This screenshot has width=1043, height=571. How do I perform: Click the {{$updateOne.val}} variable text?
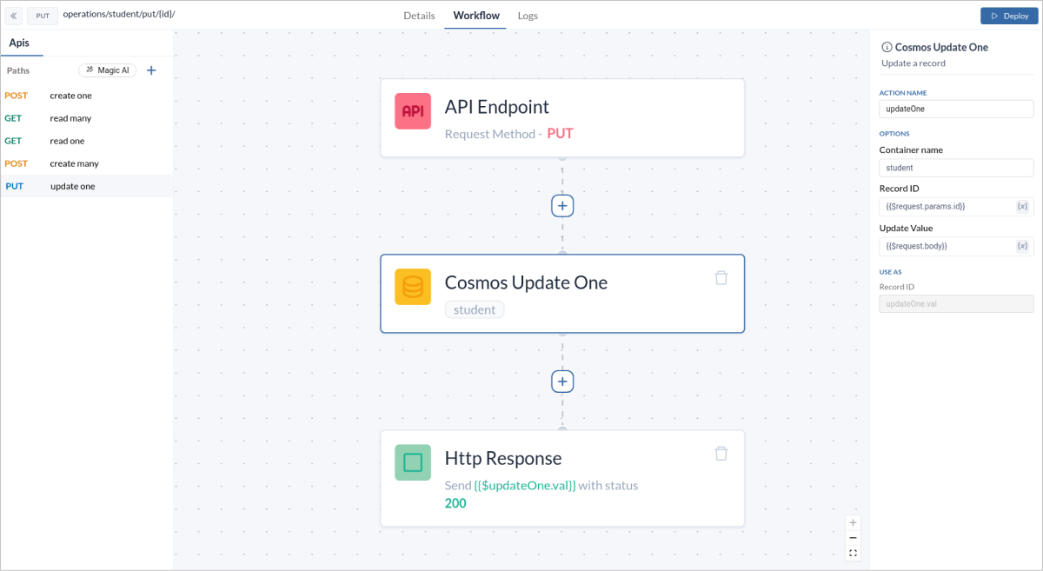(x=525, y=486)
